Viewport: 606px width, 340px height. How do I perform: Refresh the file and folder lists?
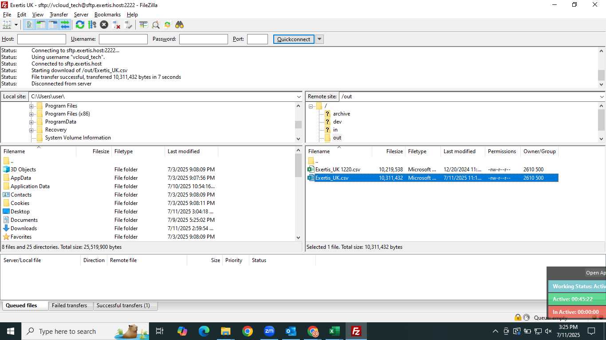pyautogui.click(x=80, y=25)
